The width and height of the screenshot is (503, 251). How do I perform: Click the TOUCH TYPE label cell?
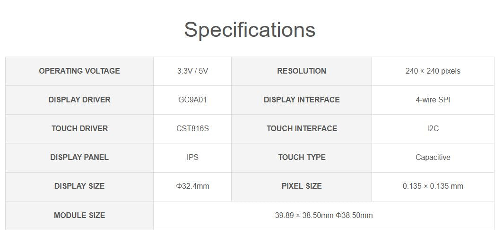pyautogui.click(x=302, y=157)
